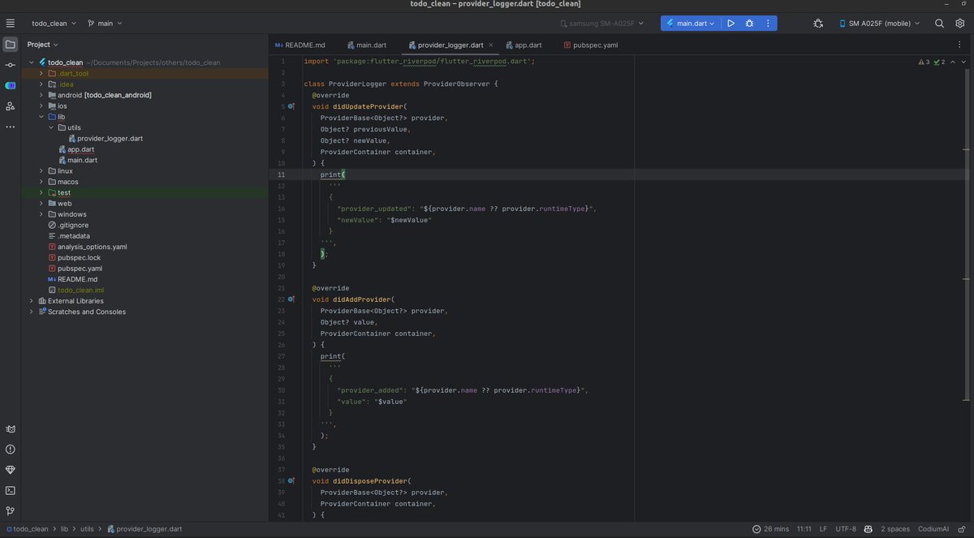Open Search Everywhere magnifier

point(939,24)
